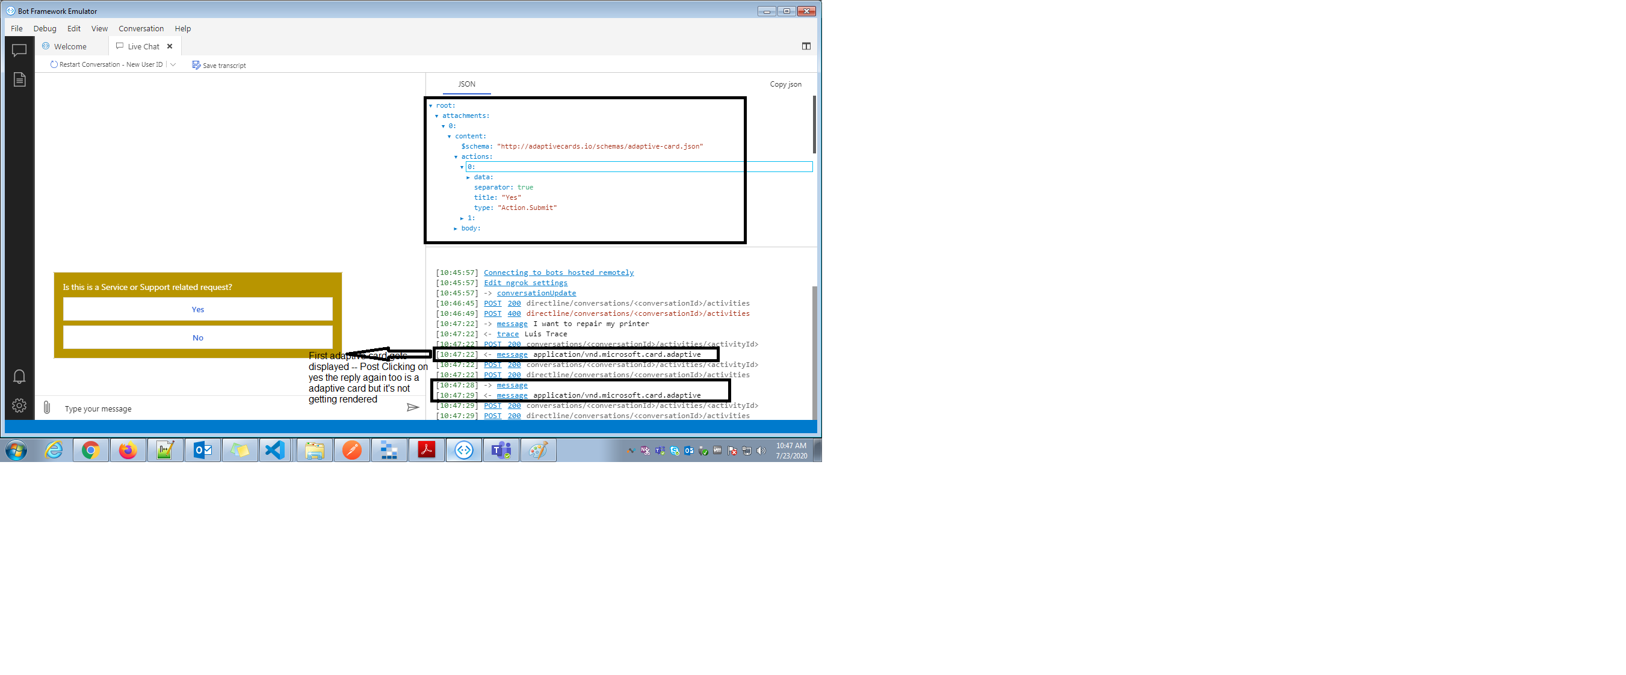Send a message with the send arrow icon

click(414, 407)
